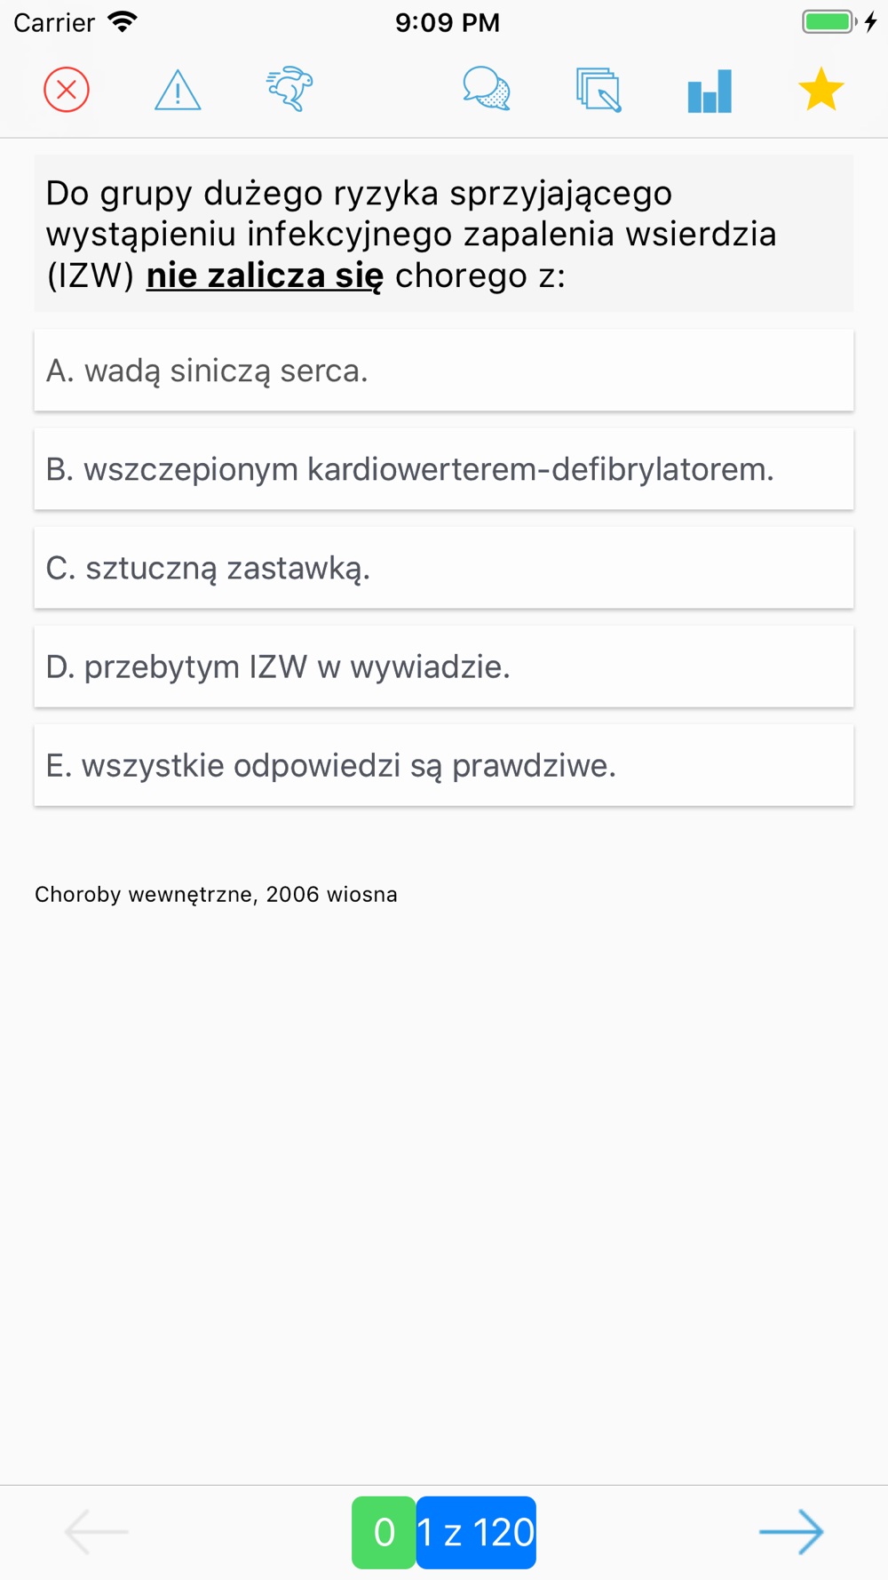The width and height of the screenshot is (888, 1580).
Task: Open the comments speech bubble icon
Action: tap(487, 90)
